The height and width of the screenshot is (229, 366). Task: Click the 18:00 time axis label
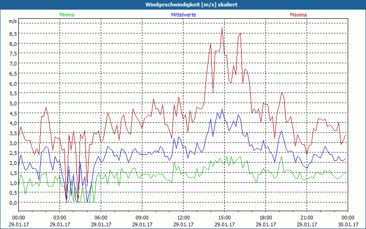click(266, 218)
